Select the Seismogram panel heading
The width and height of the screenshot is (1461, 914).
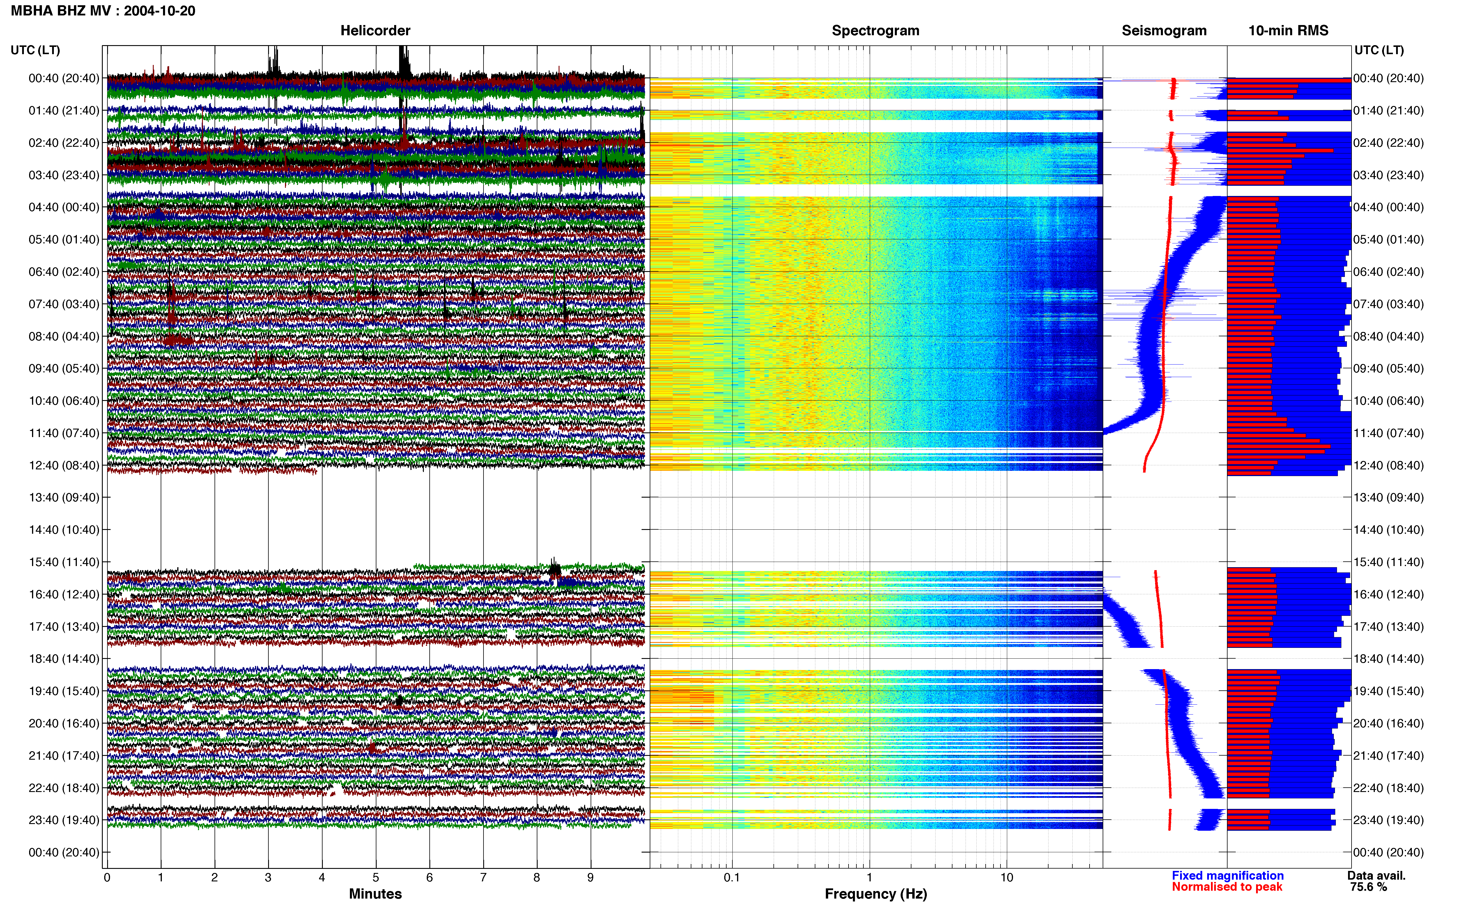coord(1164,30)
